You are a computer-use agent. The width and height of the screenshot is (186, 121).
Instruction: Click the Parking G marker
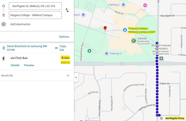pyautogui.click(x=107, y=53)
